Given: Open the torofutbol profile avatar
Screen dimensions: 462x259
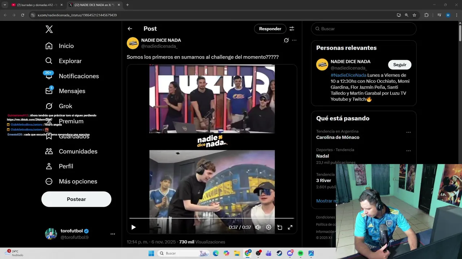Looking at the screenshot, I should [51, 234].
